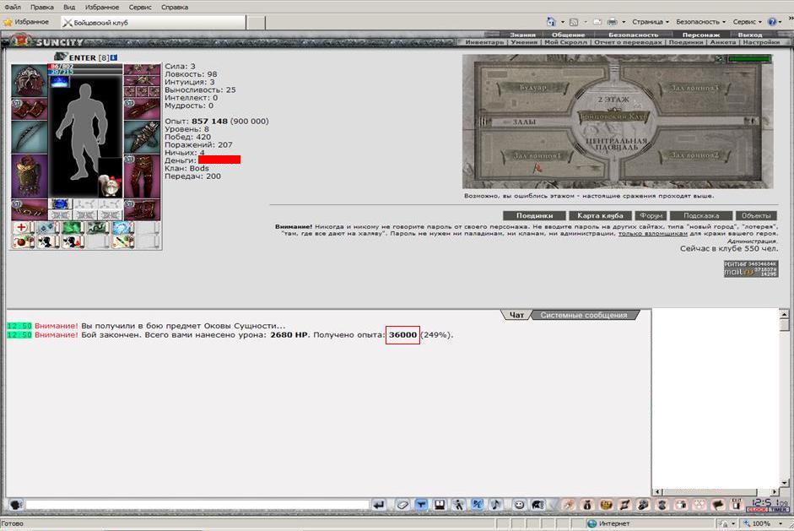The height and width of the screenshot is (531, 794).
Task: Open the Персонаж game menu
Action: (x=701, y=35)
